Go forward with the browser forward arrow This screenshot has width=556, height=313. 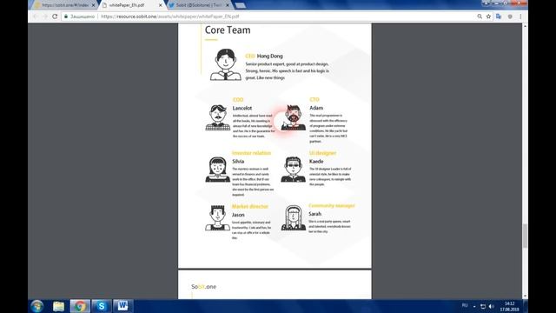(x=45, y=17)
